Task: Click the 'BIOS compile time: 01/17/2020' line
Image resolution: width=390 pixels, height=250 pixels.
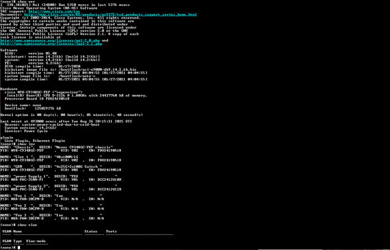Action: point(42,66)
